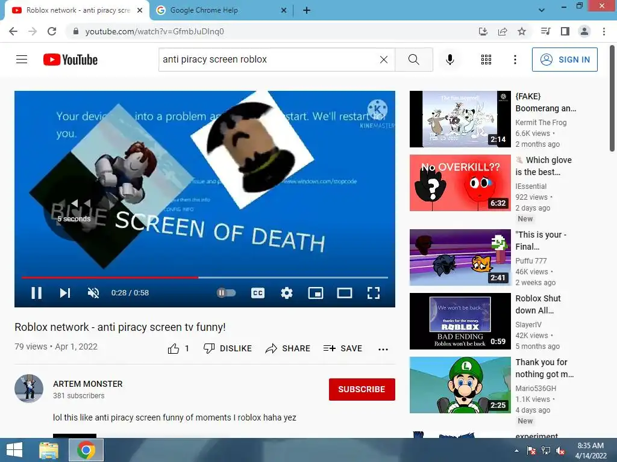Switch to theater mode
The height and width of the screenshot is (462, 617).
click(x=344, y=293)
